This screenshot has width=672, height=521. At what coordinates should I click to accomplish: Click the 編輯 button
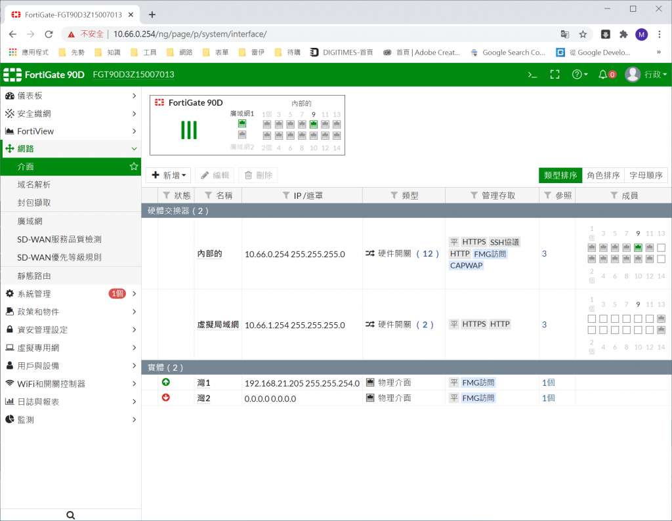point(215,175)
